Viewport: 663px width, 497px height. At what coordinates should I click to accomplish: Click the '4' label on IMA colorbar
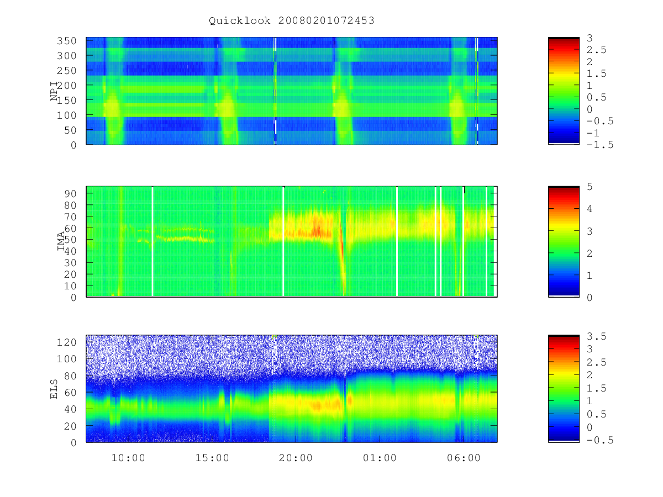(x=590, y=209)
